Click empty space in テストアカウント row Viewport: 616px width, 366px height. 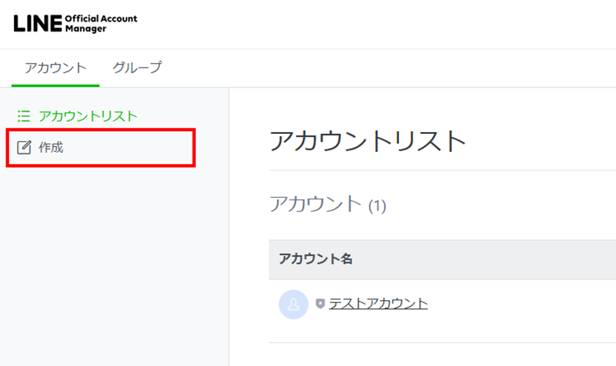pyautogui.click(x=521, y=304)
